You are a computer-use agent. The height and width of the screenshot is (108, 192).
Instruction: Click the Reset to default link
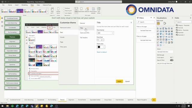coord(102,52)
